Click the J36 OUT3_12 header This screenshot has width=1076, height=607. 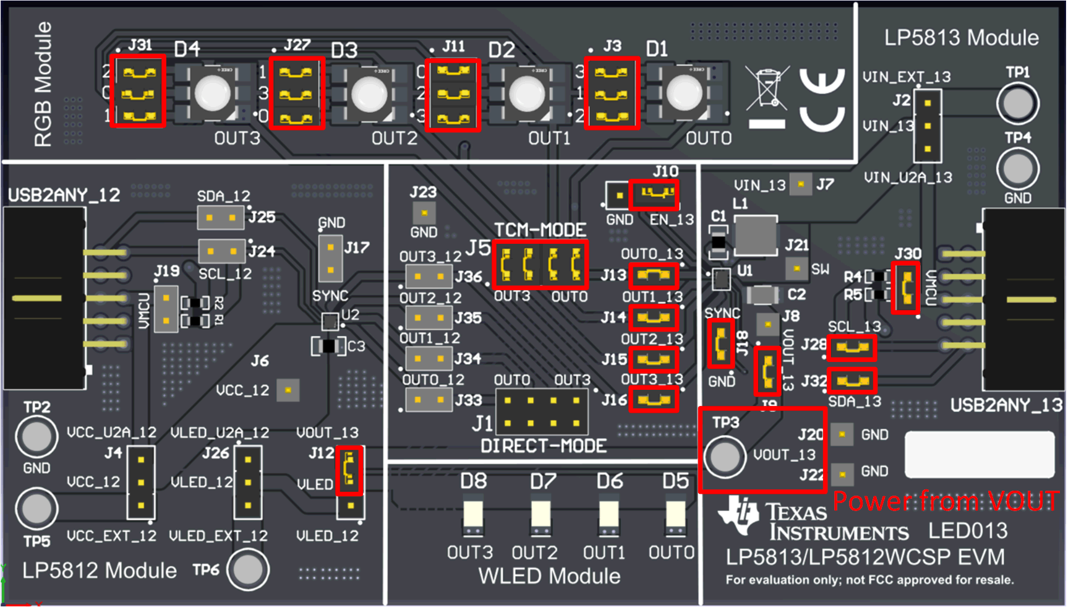tap(429, 276)
